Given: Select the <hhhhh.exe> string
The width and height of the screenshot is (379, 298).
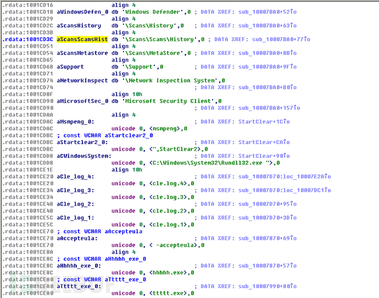Looking at the screenshot, I should click(168, 273).
